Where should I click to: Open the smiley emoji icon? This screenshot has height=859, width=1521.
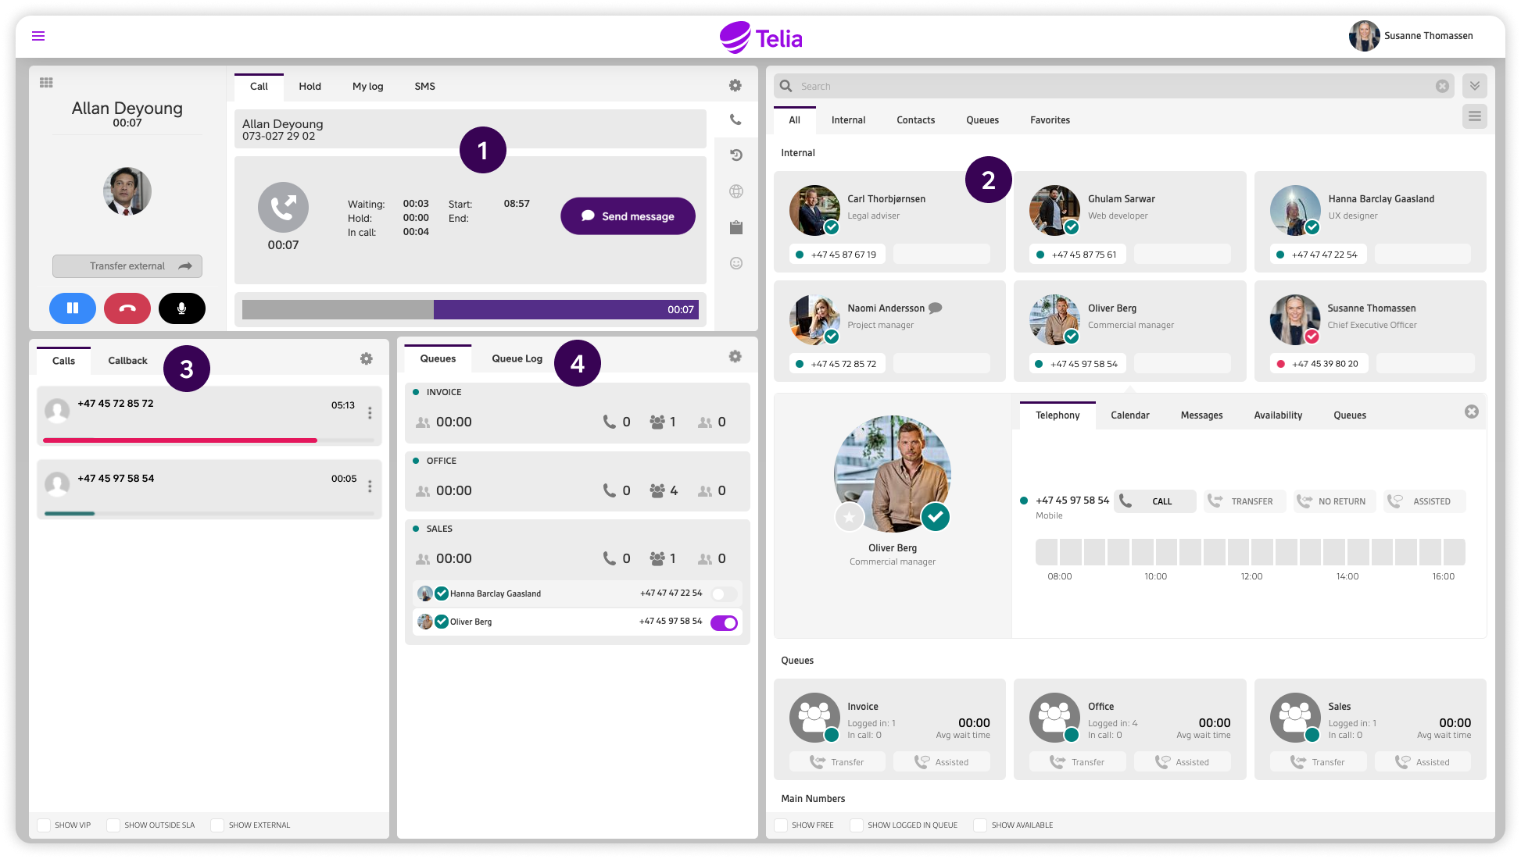735,263
